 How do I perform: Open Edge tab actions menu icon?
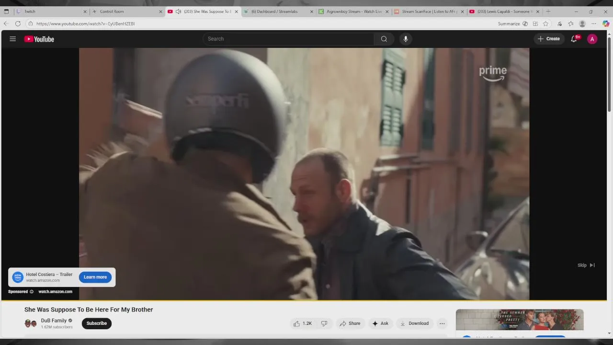click(6, 11)
